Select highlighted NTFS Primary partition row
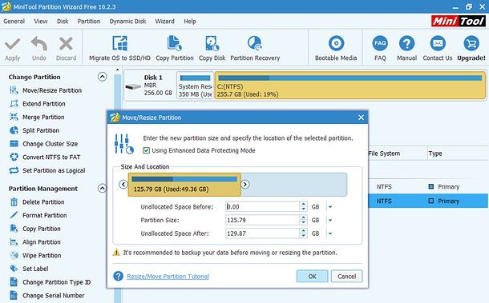The height and width of the screenshot is (303, 489). coord(428,201)
